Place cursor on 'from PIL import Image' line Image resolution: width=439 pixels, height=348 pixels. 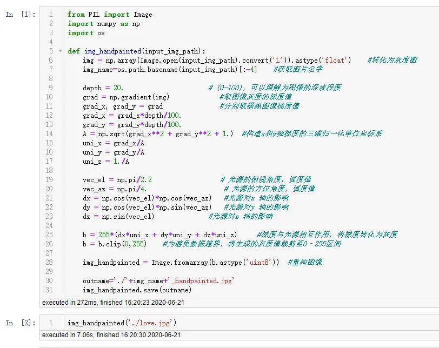coord(110,15)
